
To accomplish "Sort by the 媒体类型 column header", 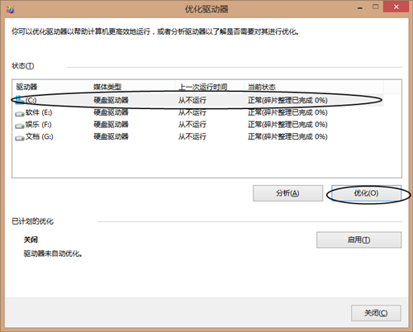I will (132, 87).
